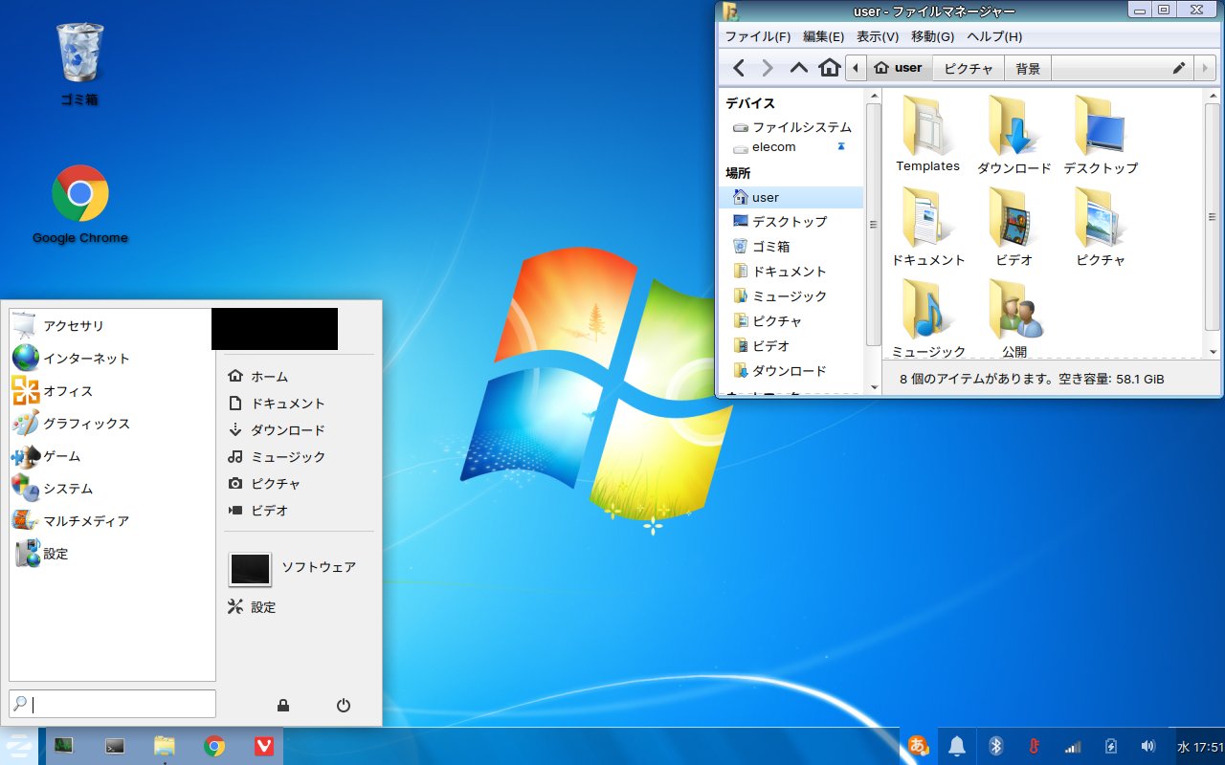The image size is (1225, 765).
Task: Open the ピクチャ folder icon in main pane
Action: pos(1101,227)
